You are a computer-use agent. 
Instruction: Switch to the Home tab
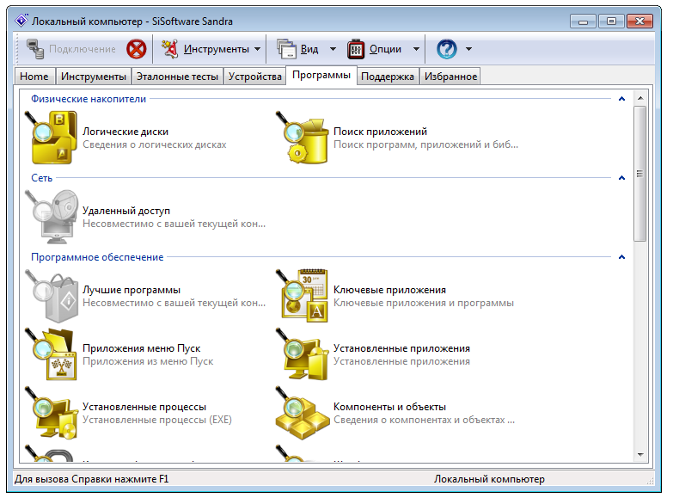pos(34,77)
